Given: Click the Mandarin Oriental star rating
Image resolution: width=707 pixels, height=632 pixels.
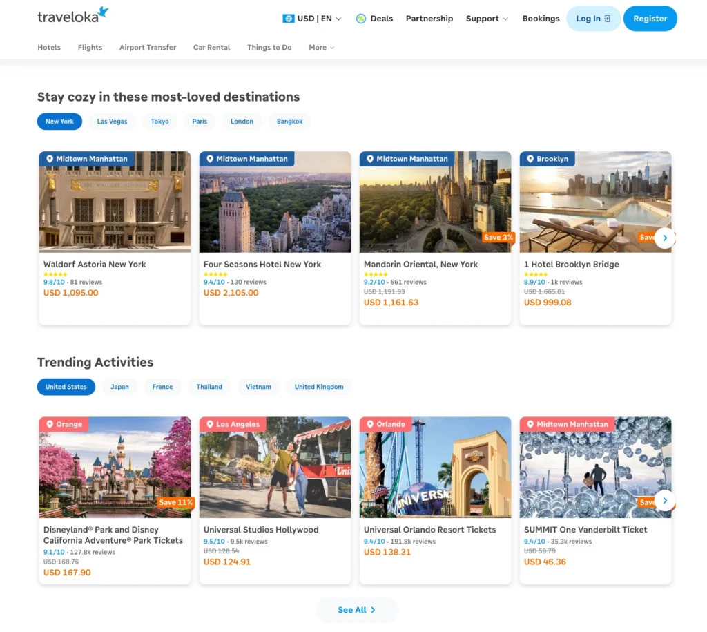Looking at the screenshot, I should (x=376, y=274).
